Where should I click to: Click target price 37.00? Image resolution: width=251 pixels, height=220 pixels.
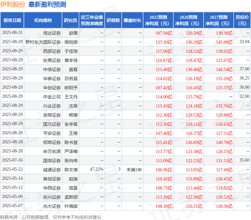(244, 69)
